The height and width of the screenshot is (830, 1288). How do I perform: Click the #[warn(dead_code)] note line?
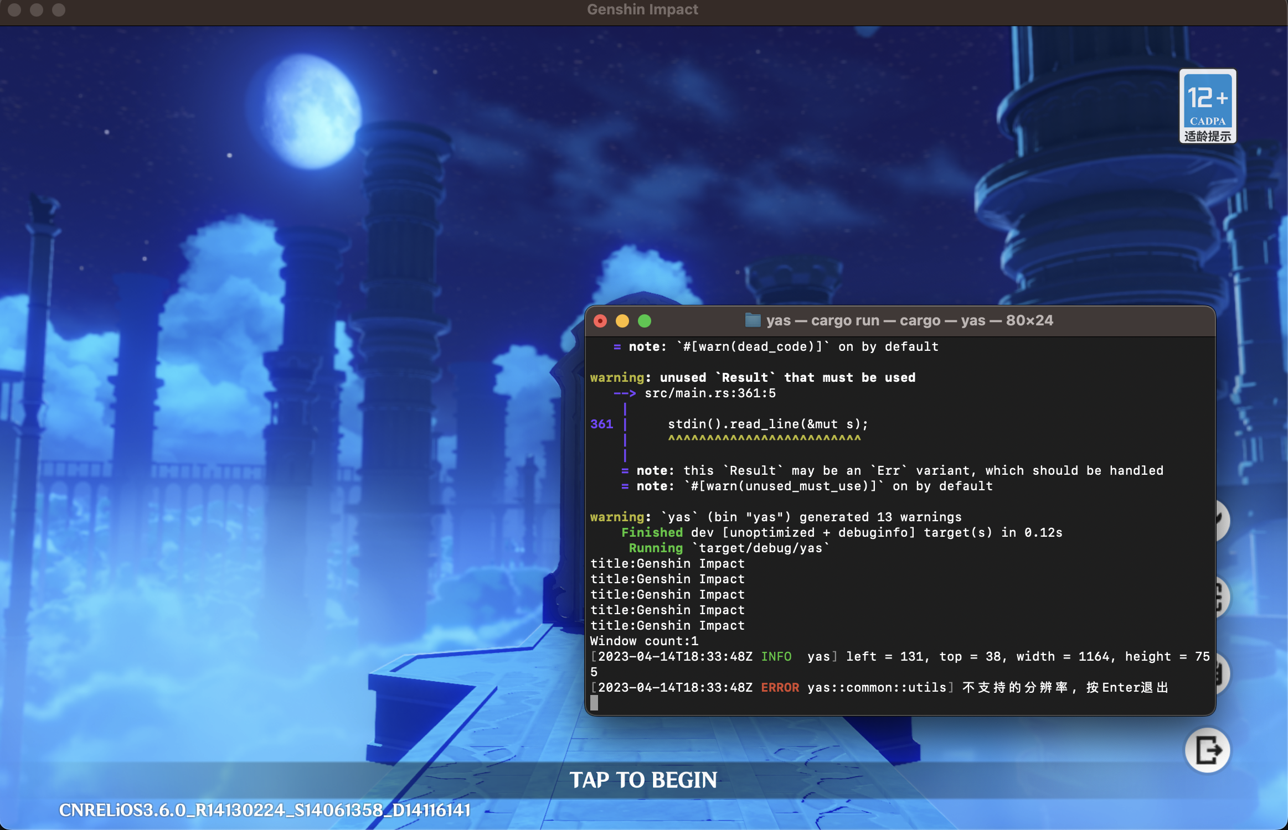click(776, 346)
